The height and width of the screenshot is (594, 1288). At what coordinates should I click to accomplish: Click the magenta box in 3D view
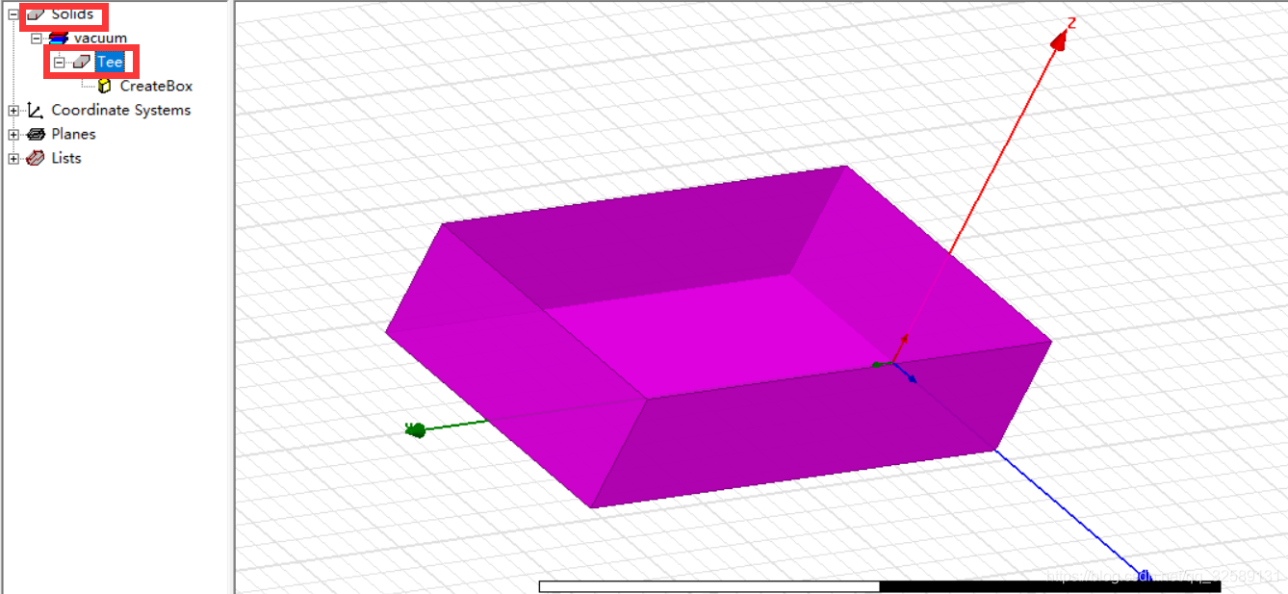717,337
